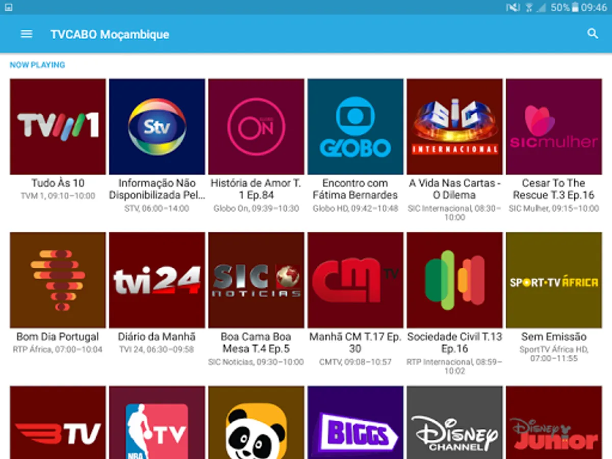Tap the Wi-Fi icon in status bar
The image size is (612, 459).
(x=529, y=7)
